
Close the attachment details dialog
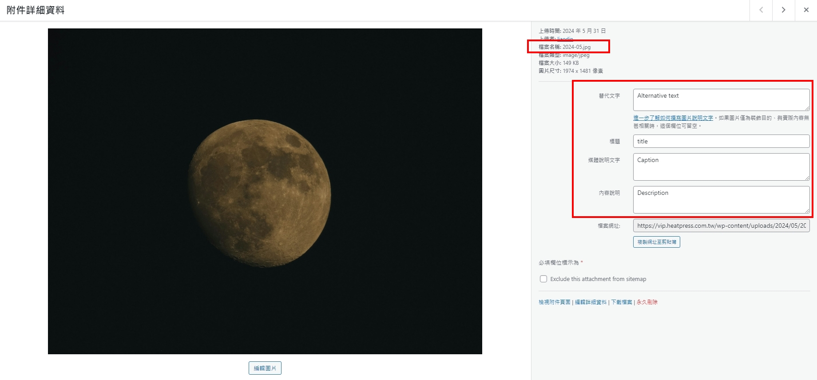coord(806,10)
